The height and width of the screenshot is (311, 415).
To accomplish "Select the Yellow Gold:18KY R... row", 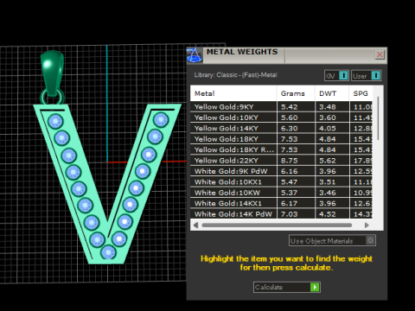I will coord(281,149).
